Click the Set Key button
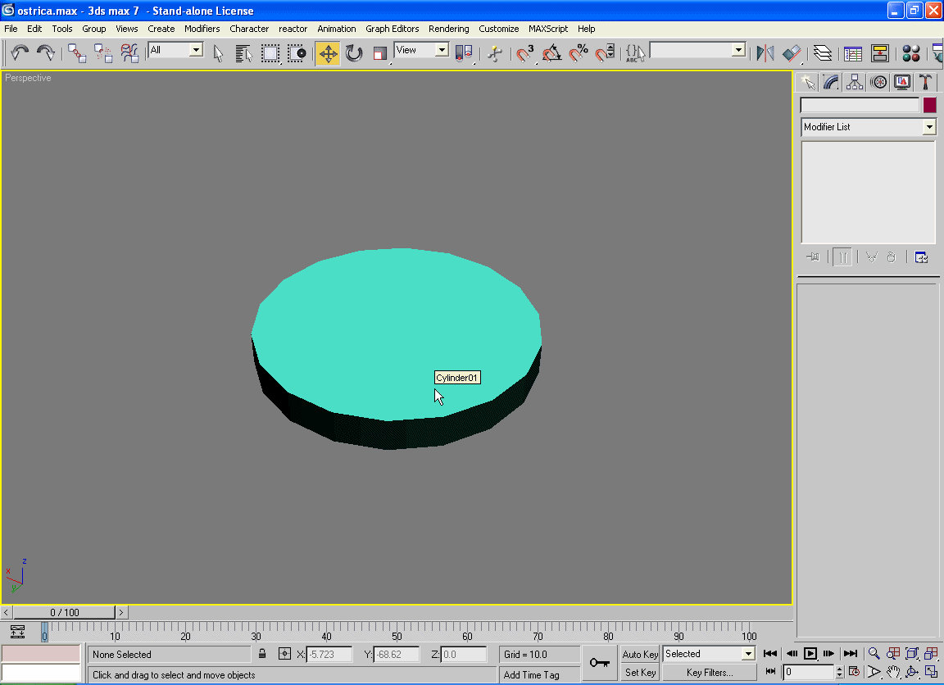Screen dimensions: 944x685 (x=640, y=673)
